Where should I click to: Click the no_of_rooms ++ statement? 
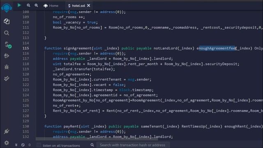coord(69,17)
